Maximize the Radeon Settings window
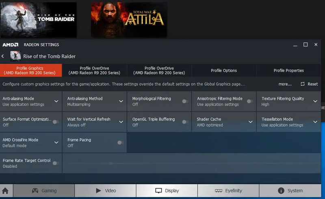This screenshot has height=199, width=325. [305, 44]
